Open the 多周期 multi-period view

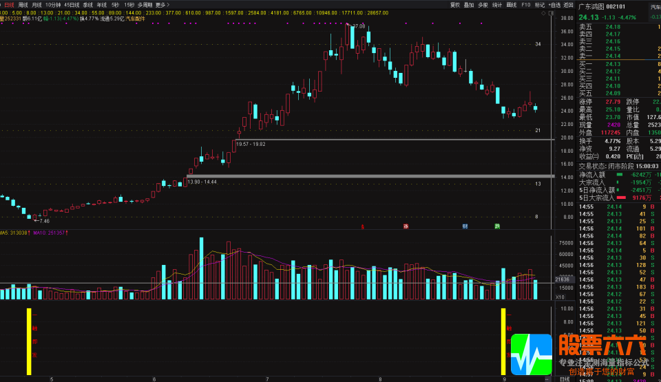point(145,4)
